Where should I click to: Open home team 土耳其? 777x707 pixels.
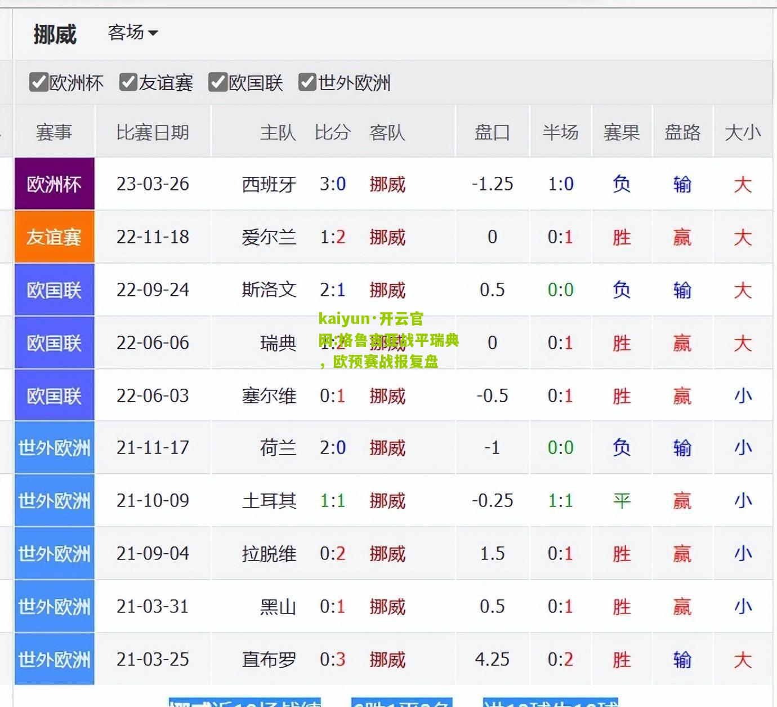pyautogui.click(x=269, y=500)
